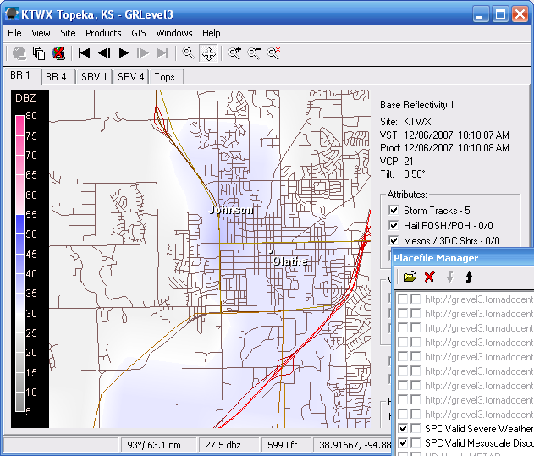Screen dimensions: 534x456
Task: Open the Windows menu
Action: pyautogui.click(x=174, y=33)
